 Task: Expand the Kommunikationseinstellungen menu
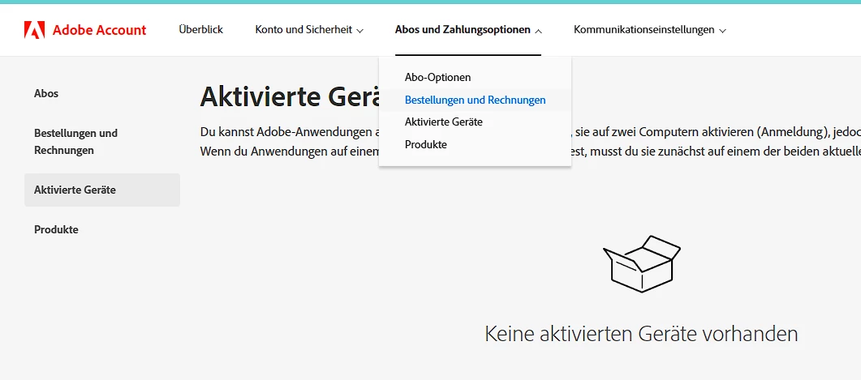pos(649,30)
